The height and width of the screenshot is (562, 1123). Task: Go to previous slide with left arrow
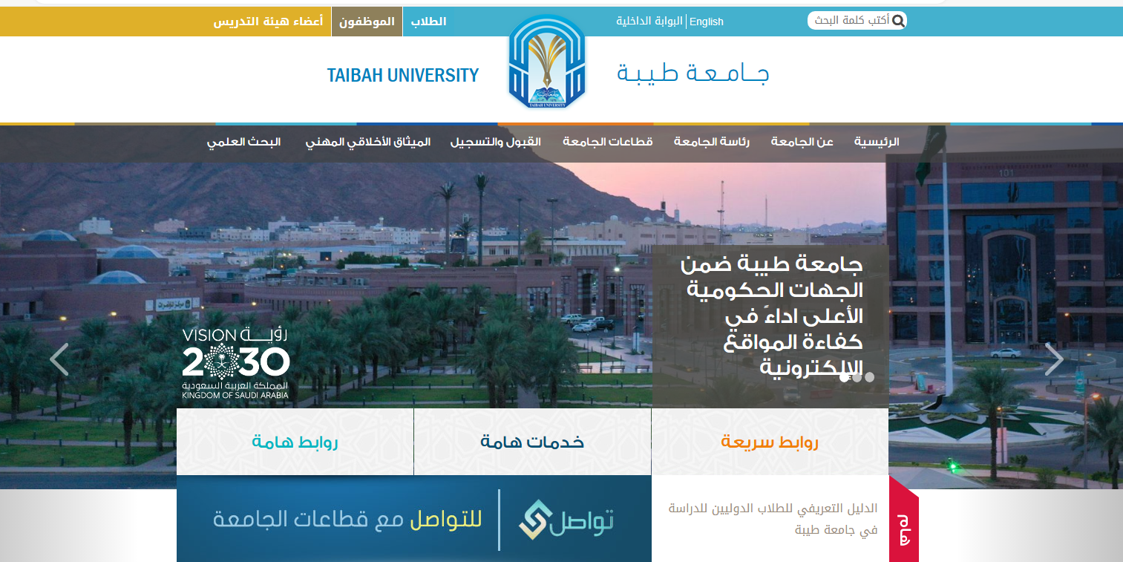click(x=59, y=359)
